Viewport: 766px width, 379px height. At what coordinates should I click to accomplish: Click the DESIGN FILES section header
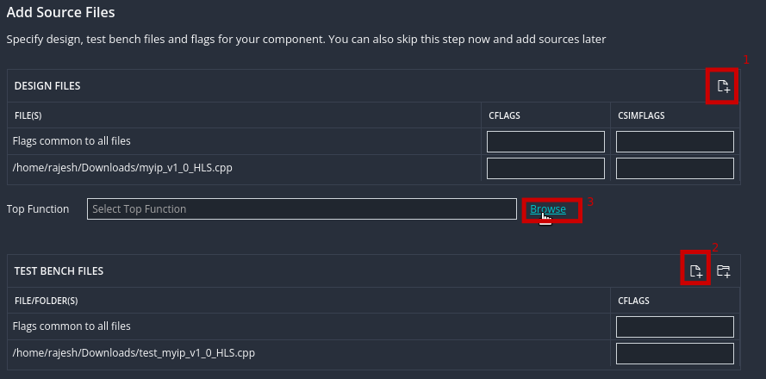click(x=48, y=86)
